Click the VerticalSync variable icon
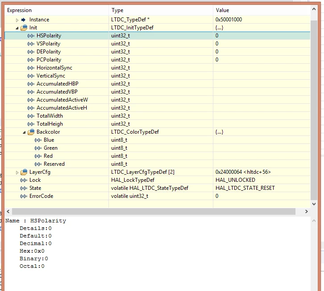 point(31,76)
